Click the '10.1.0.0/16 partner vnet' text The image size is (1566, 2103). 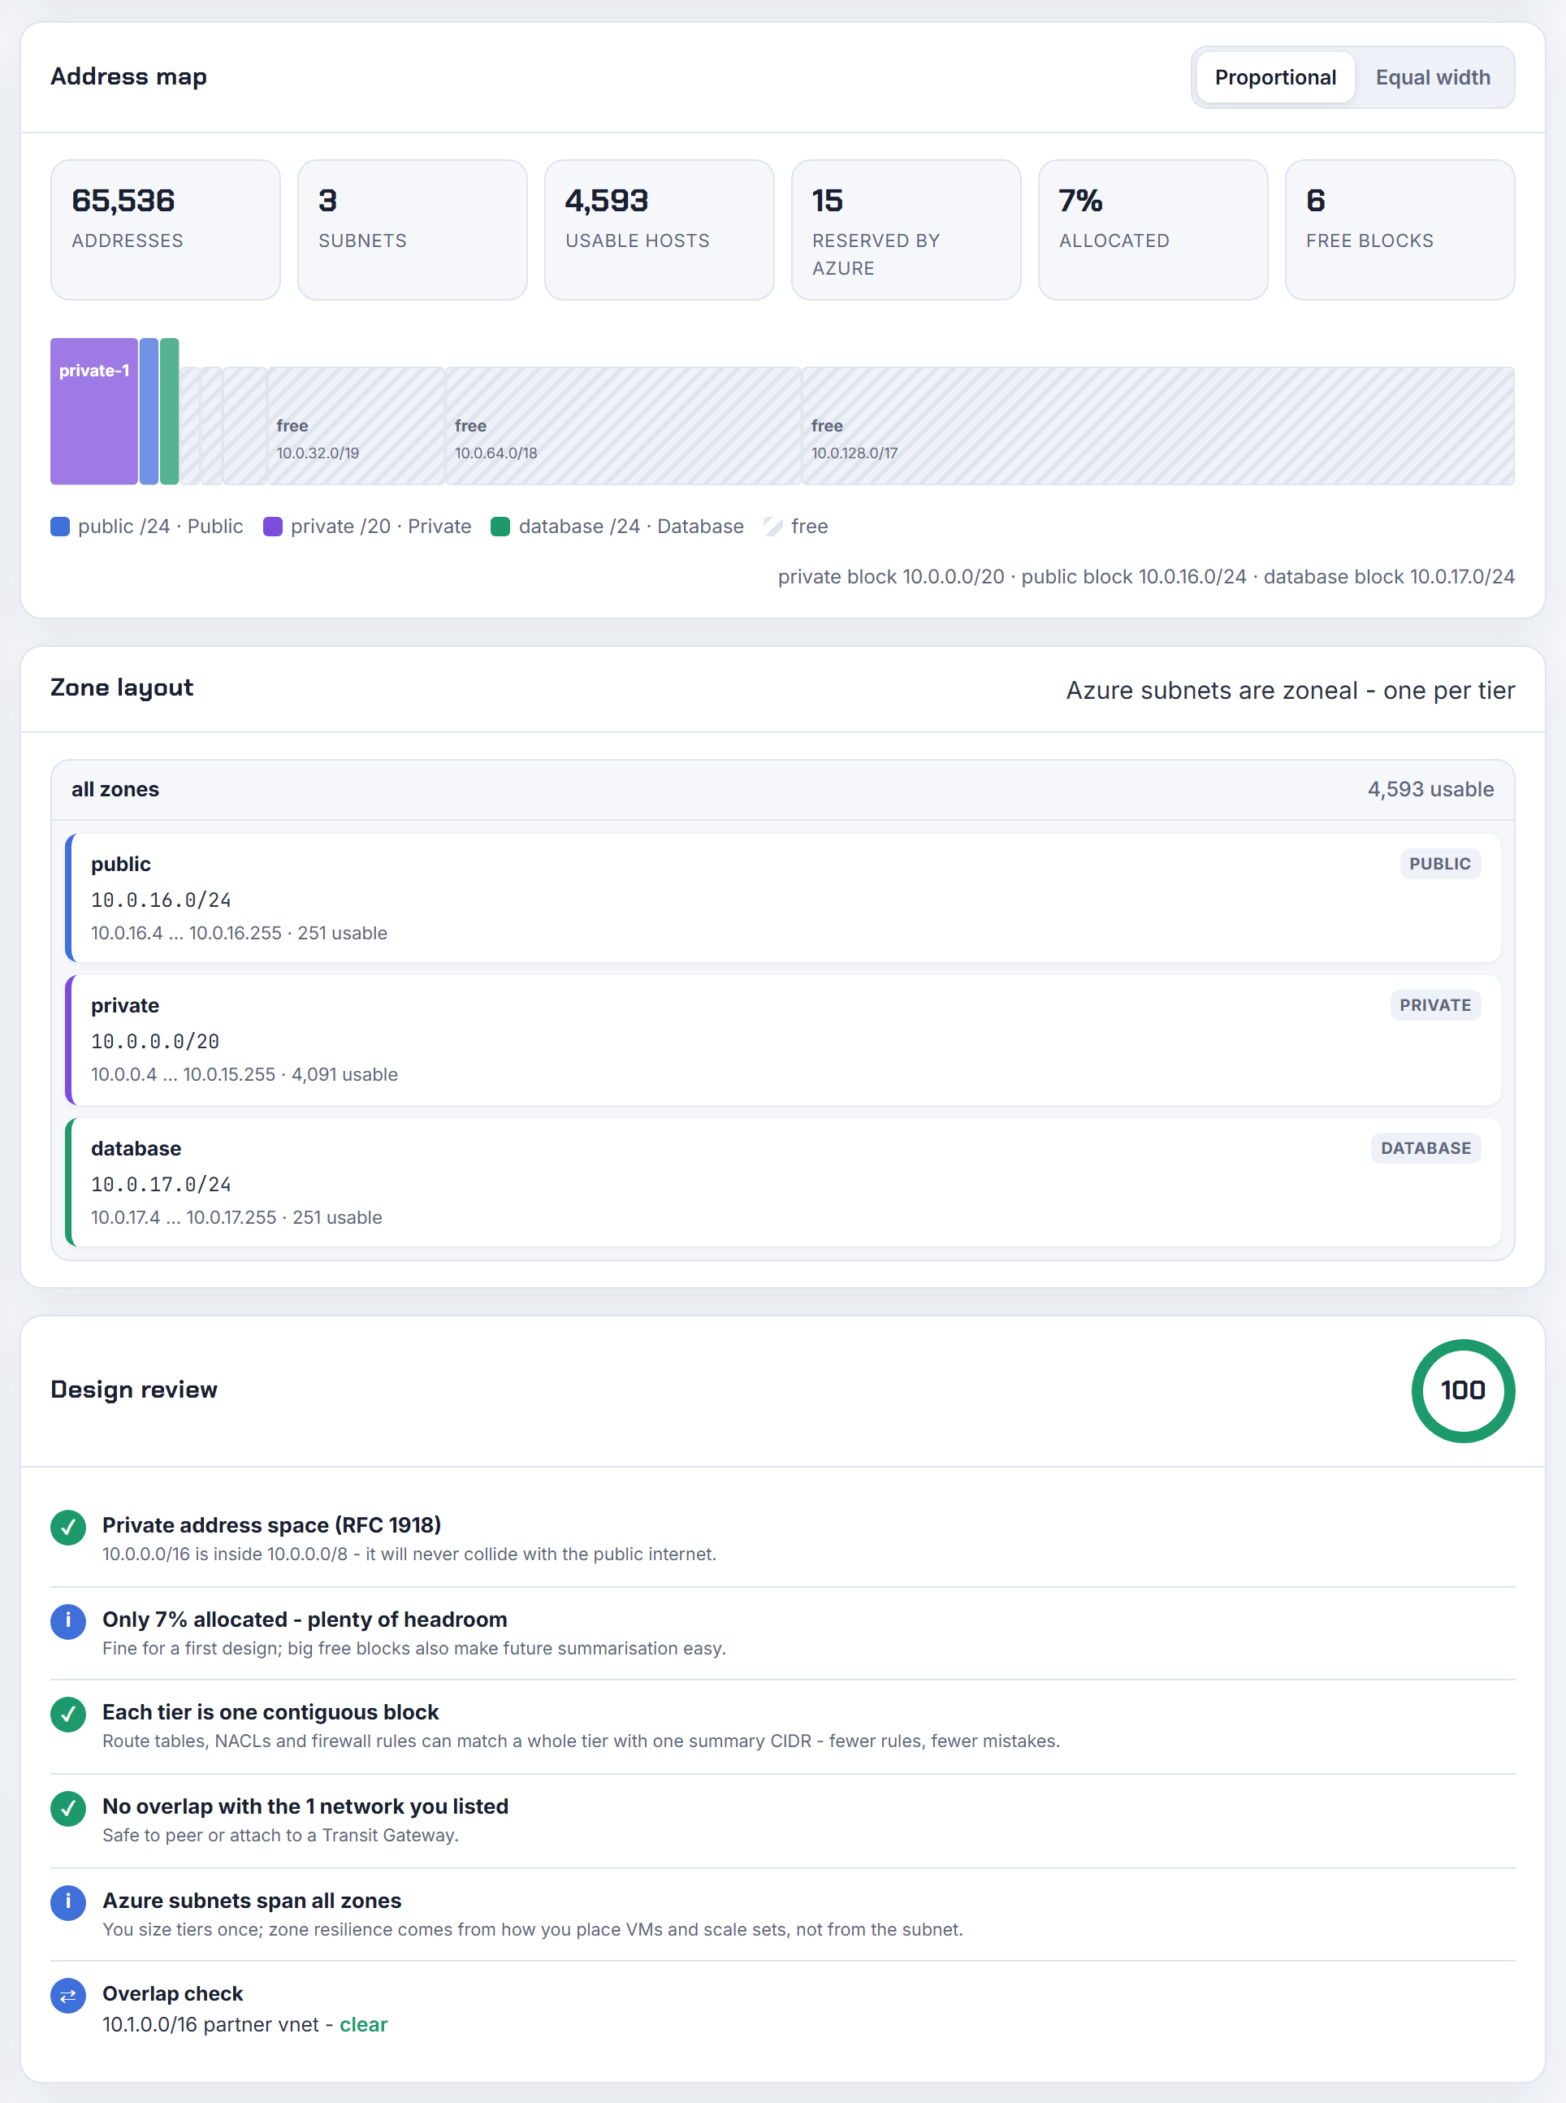click(x=210, y=2024)
